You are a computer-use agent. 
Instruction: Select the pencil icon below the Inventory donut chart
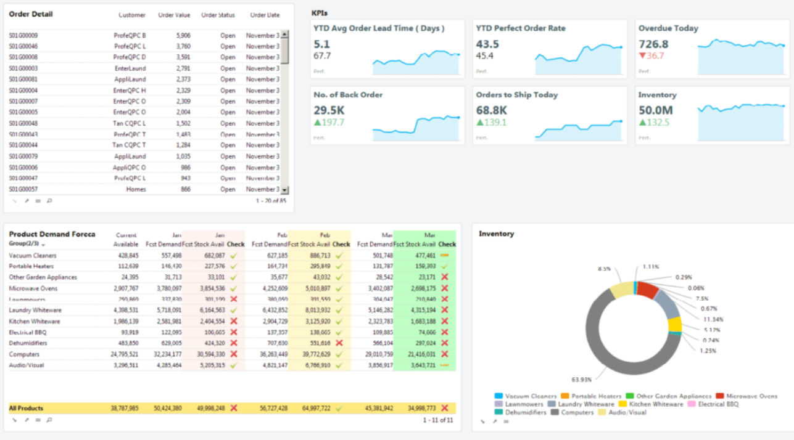pyautogui.click(x=494, y=422)
